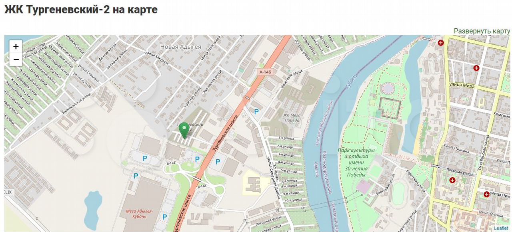The image size is (512, 232).
Task: Zoom out the map with minus button
Action: coord(16,59)
